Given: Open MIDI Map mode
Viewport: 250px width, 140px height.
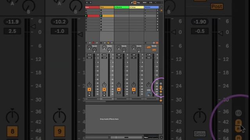Looking at the screenshot, I should click(x=145, y=3).
